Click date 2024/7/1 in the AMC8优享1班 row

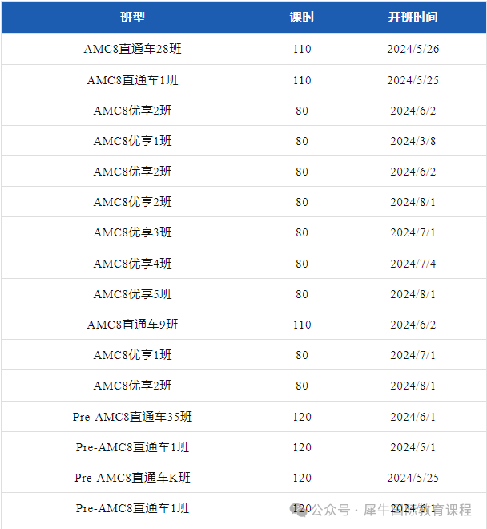coord(413,355)
